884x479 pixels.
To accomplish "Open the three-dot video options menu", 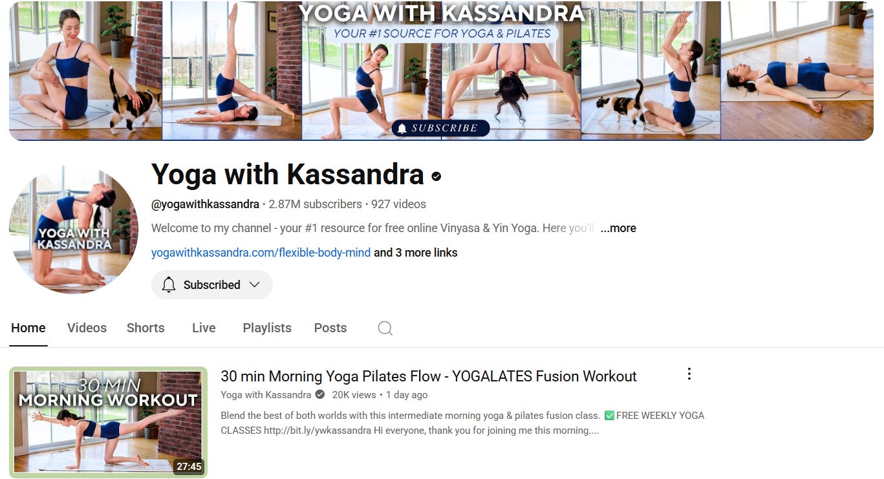I will pos(689,374).
